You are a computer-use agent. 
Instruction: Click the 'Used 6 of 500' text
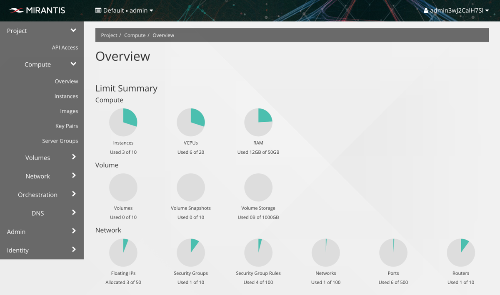pos(393,283)
